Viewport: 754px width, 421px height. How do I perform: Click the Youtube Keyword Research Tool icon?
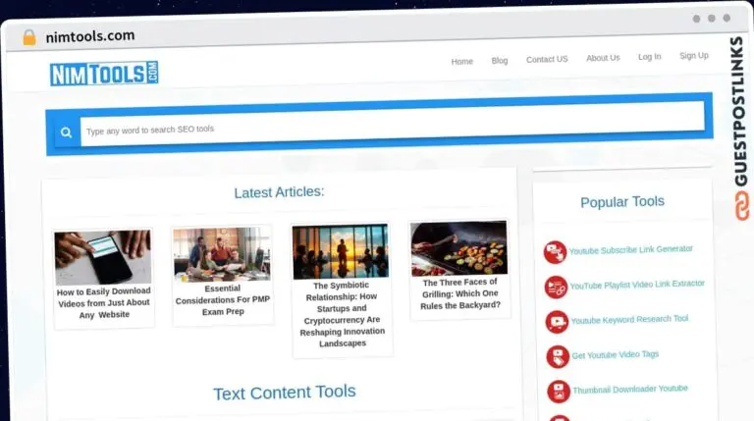coord(557,322)
